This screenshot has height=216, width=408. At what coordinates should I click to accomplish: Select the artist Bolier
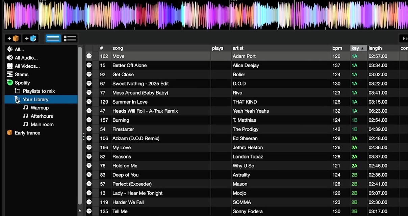click(x=239, y=74)
